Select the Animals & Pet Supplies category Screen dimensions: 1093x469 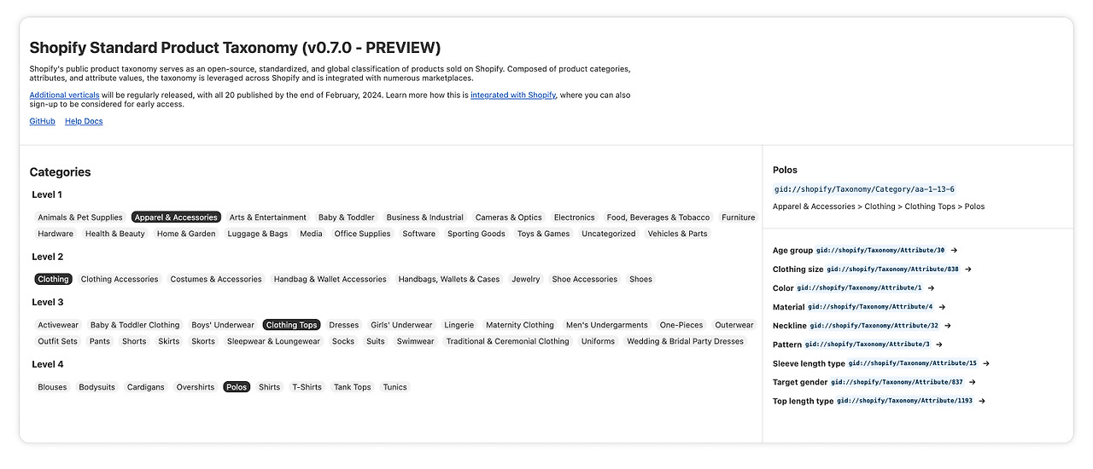80,217
